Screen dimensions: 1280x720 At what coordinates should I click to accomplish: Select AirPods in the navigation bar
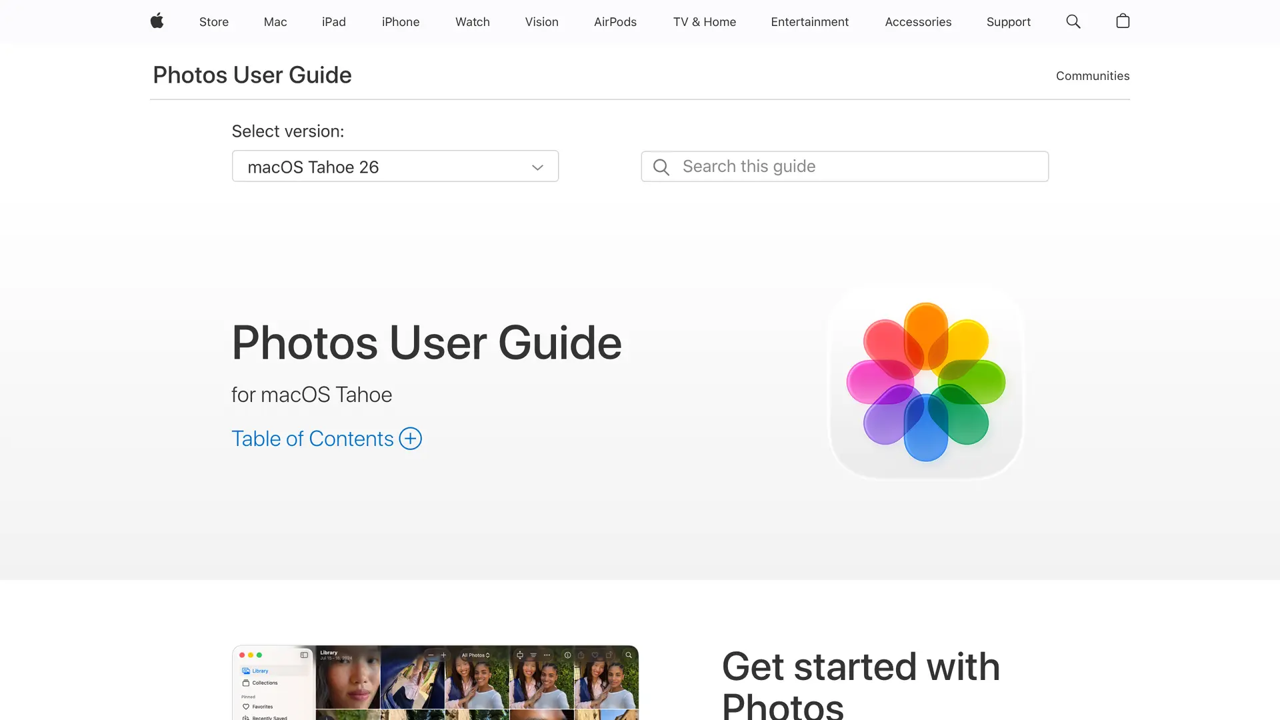coord(615,22)
